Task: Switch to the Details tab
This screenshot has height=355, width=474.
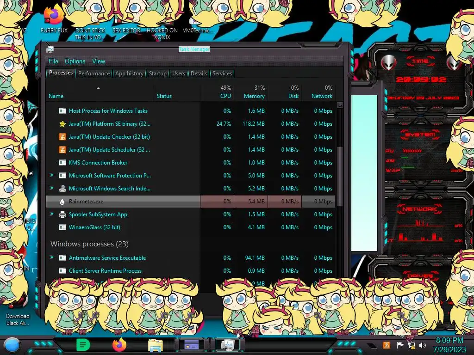Action: click(x=199, y=73)
